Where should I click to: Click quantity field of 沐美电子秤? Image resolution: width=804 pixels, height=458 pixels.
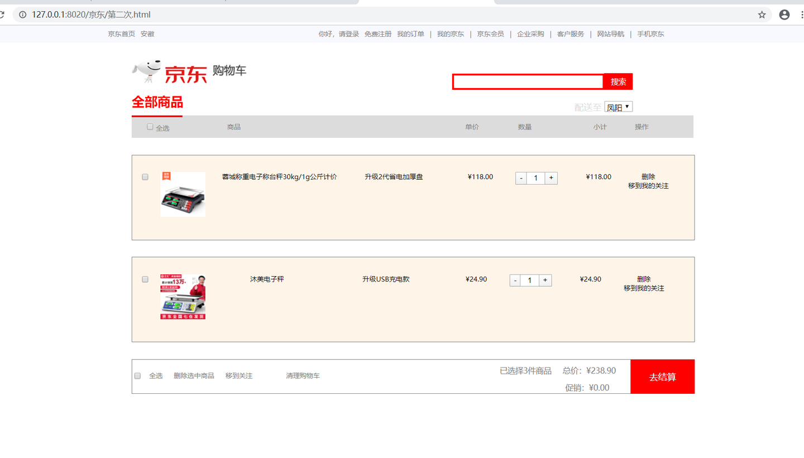point(530,280)
